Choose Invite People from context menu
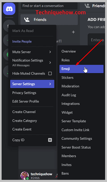Screen dimensions: 107x182 (x=32, y=42)
